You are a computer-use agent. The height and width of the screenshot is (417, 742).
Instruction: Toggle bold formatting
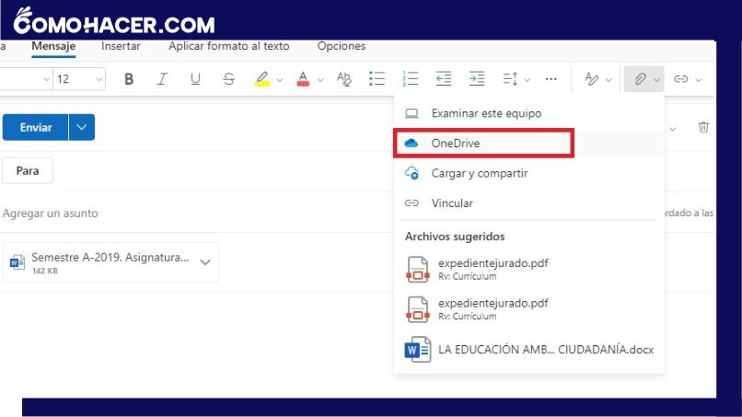click(x=129, y=79)
